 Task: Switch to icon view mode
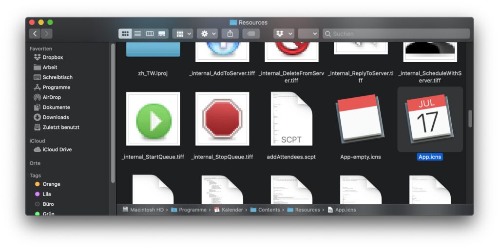(125, 34)
